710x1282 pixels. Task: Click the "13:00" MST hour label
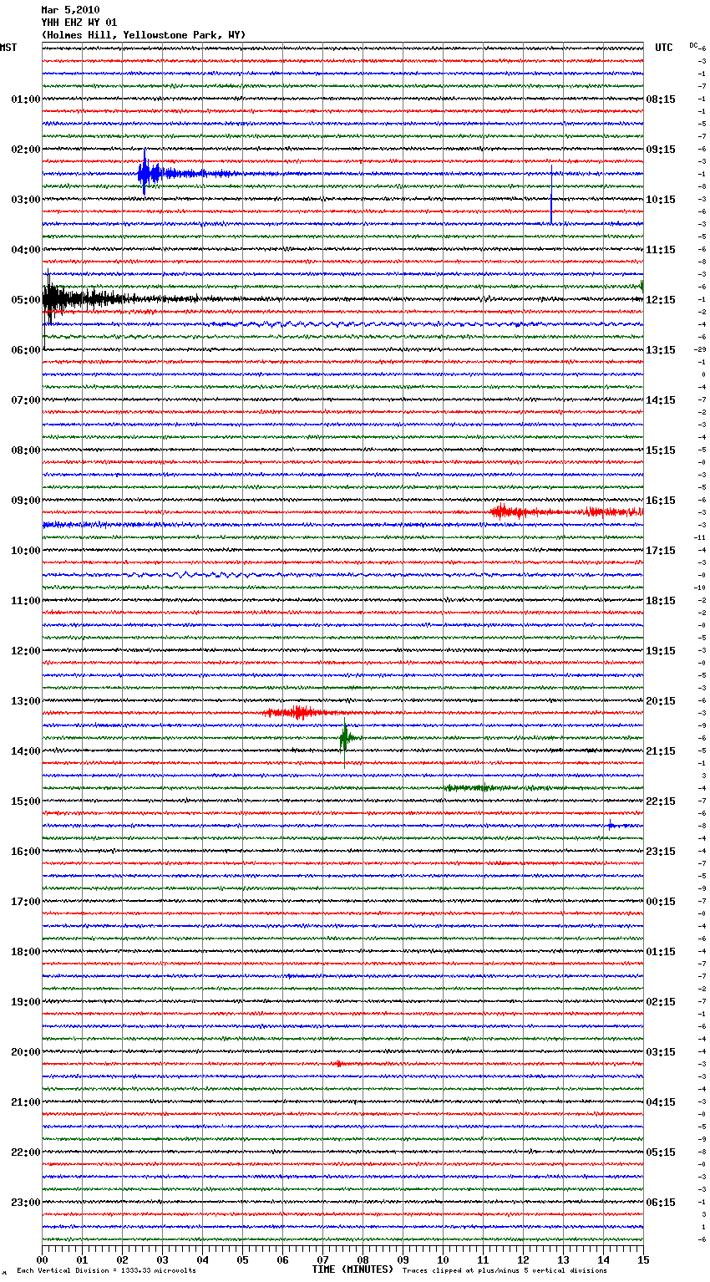(x=26, y=701)
